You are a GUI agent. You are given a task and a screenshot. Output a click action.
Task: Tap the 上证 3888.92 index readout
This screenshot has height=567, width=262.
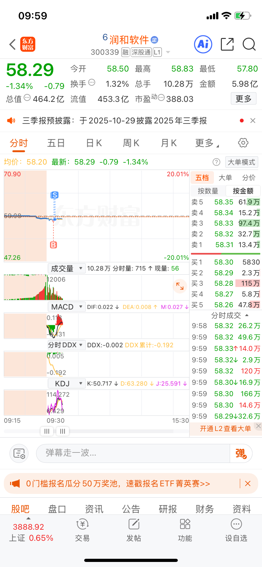(31, 532)
